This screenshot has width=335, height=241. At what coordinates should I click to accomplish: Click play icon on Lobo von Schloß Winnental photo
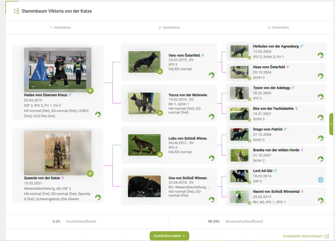coord(160,154)
